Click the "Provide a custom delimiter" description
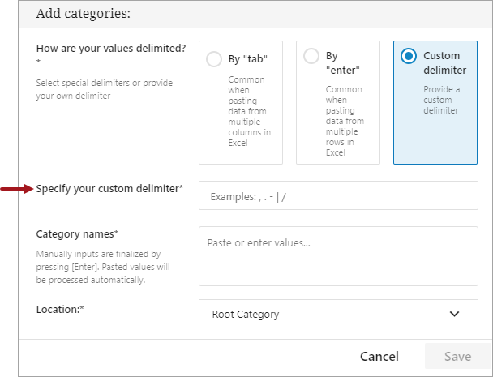Viewport: 493px width, 377px height. (x=441, y=97)
